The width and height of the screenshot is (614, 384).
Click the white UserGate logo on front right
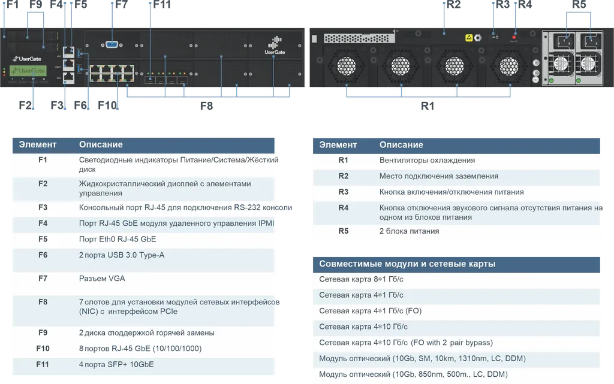[x=274, y=46]
